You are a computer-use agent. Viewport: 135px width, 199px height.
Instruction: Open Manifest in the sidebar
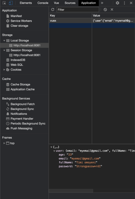[16, 16]
